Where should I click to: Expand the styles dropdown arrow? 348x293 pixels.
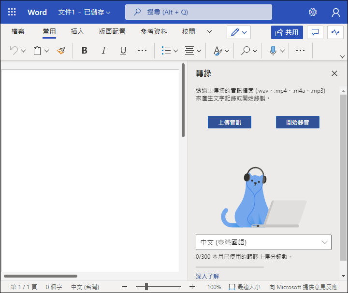tap(227, 51)
